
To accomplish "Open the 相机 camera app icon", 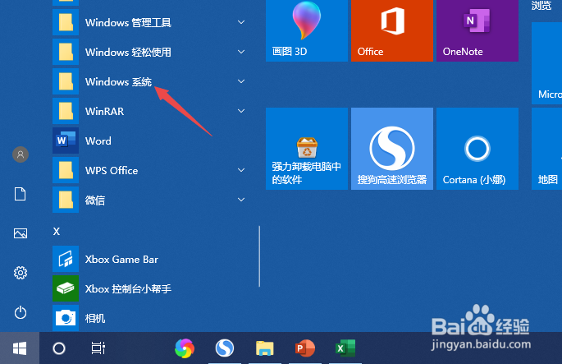I will [x=66, y=318].
